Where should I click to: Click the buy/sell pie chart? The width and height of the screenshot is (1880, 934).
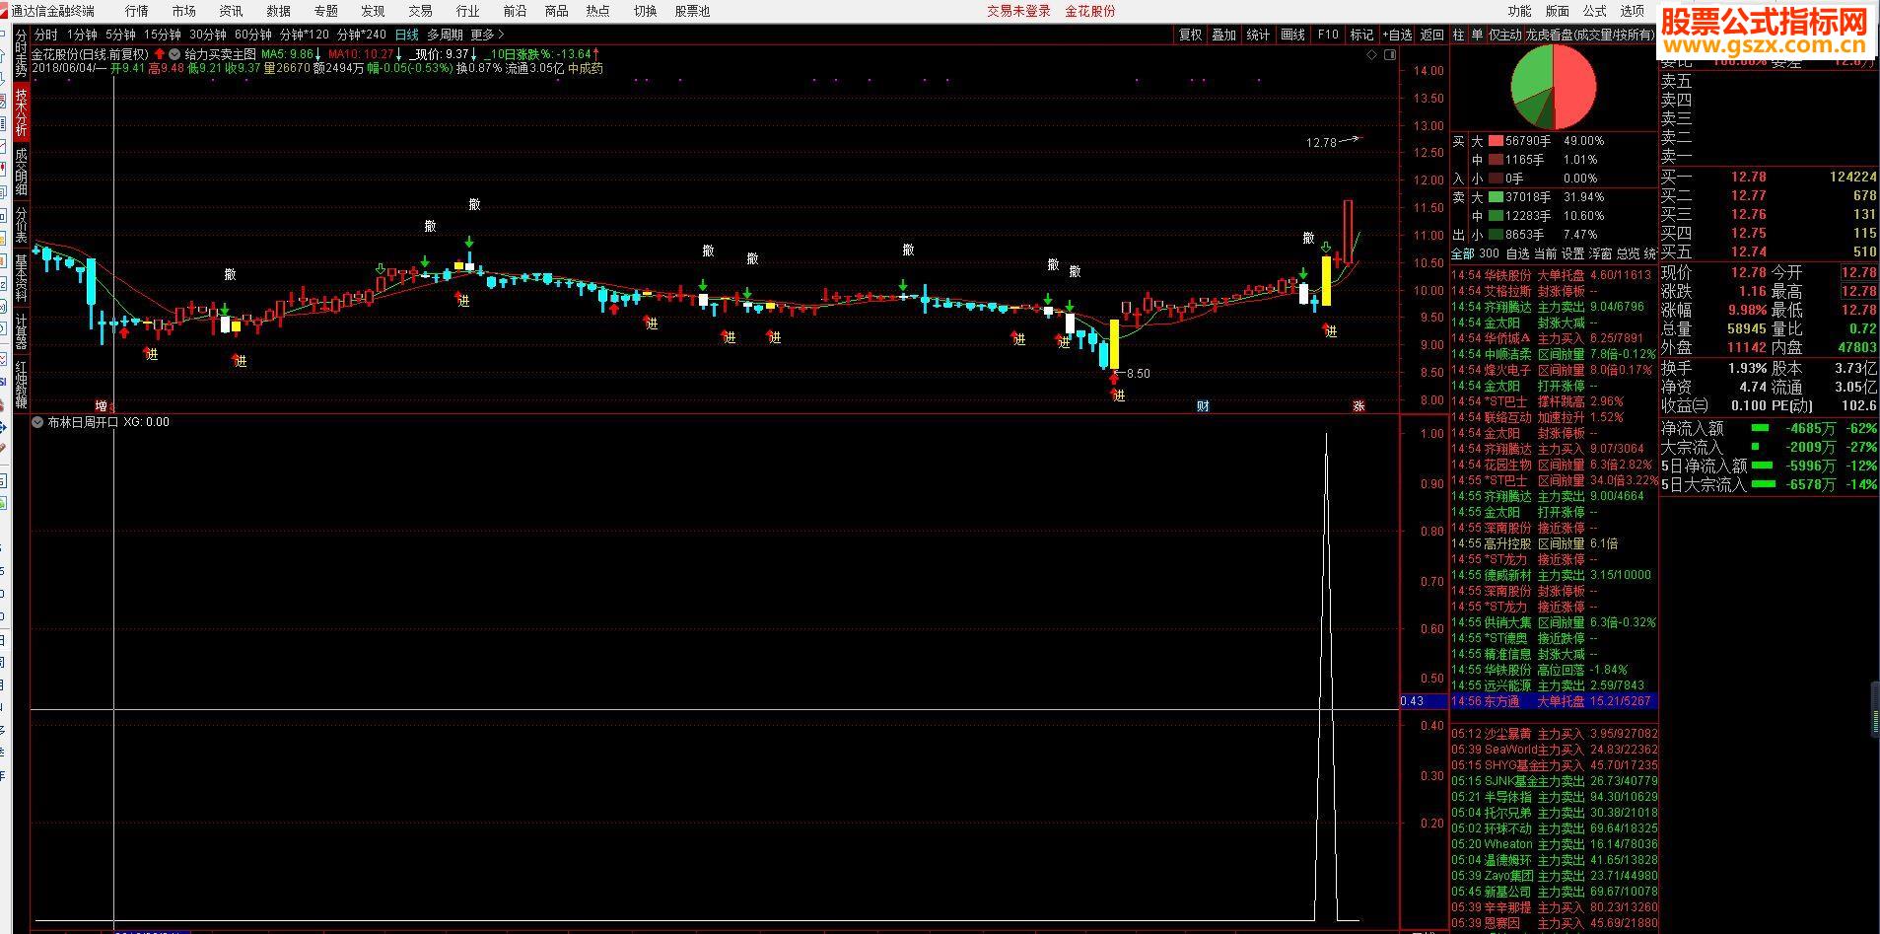(x=1554, y=87)
